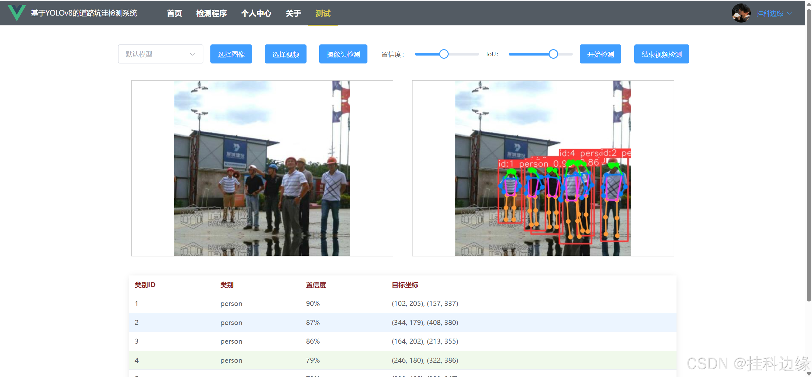Click the detection result image with boxes
812x377 pixels.
coord(543,168)
